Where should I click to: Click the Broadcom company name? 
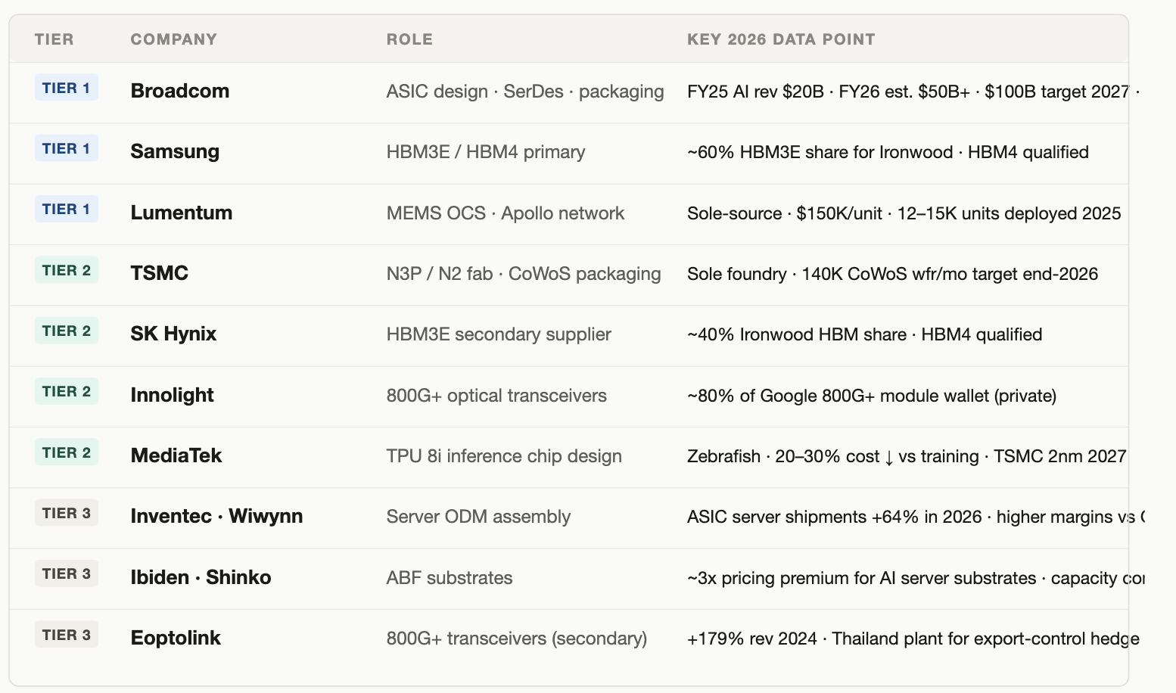pyautogui.click(x=180, y=91)
